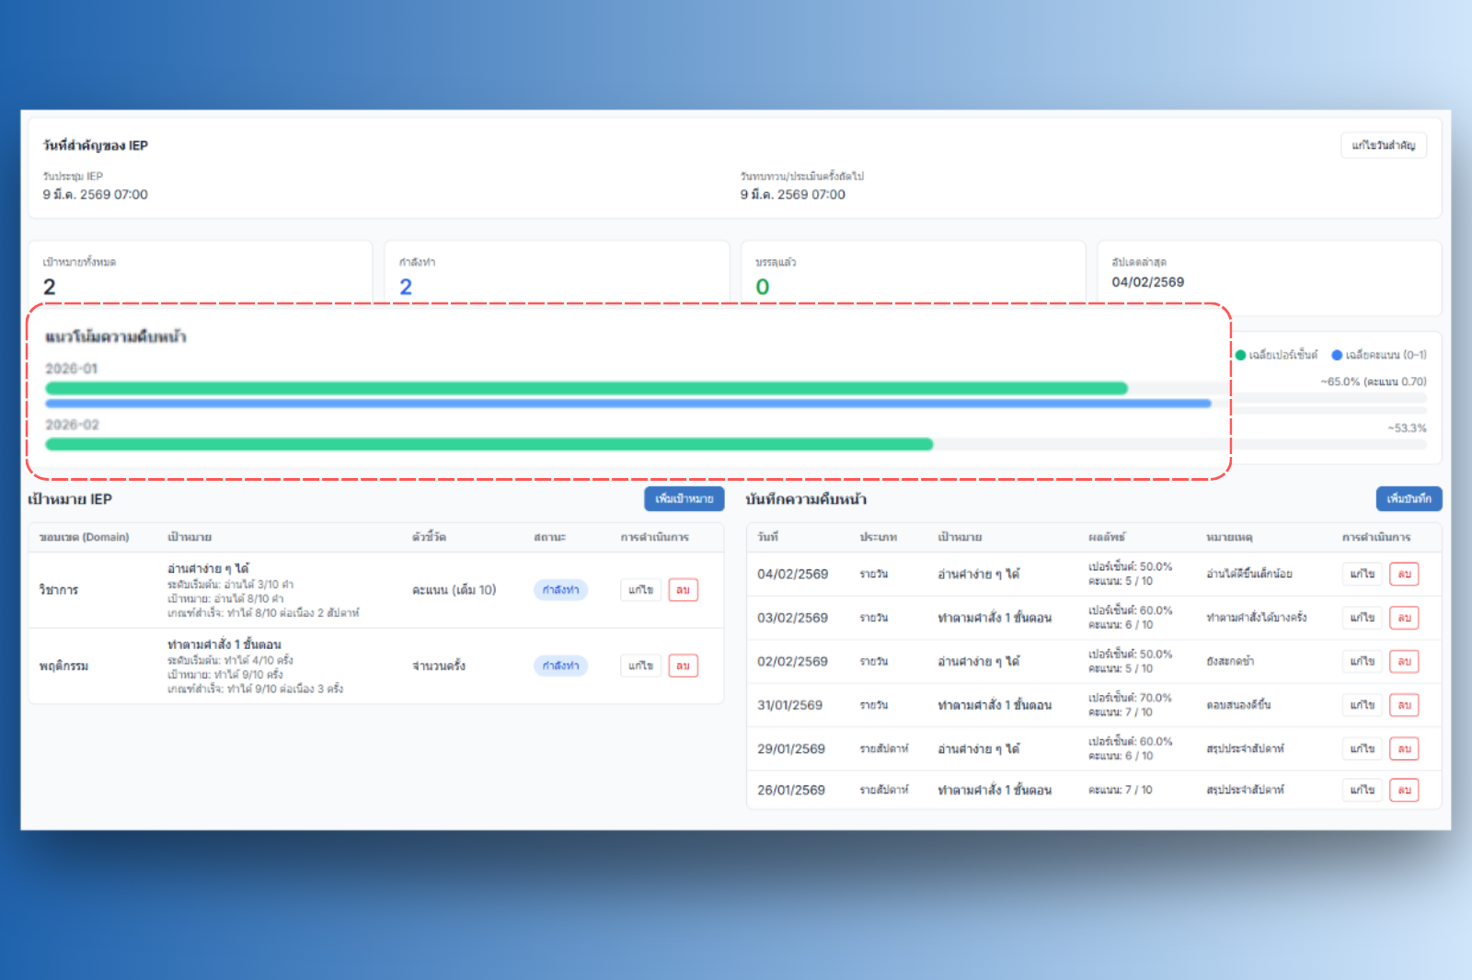The height and width of the screenshot is (980, 1472).
Task: Click the green เฉลี่ยเปอร์เซ็นต์ legend dot
Action: pyautogui.click(x=1240, y=355)
